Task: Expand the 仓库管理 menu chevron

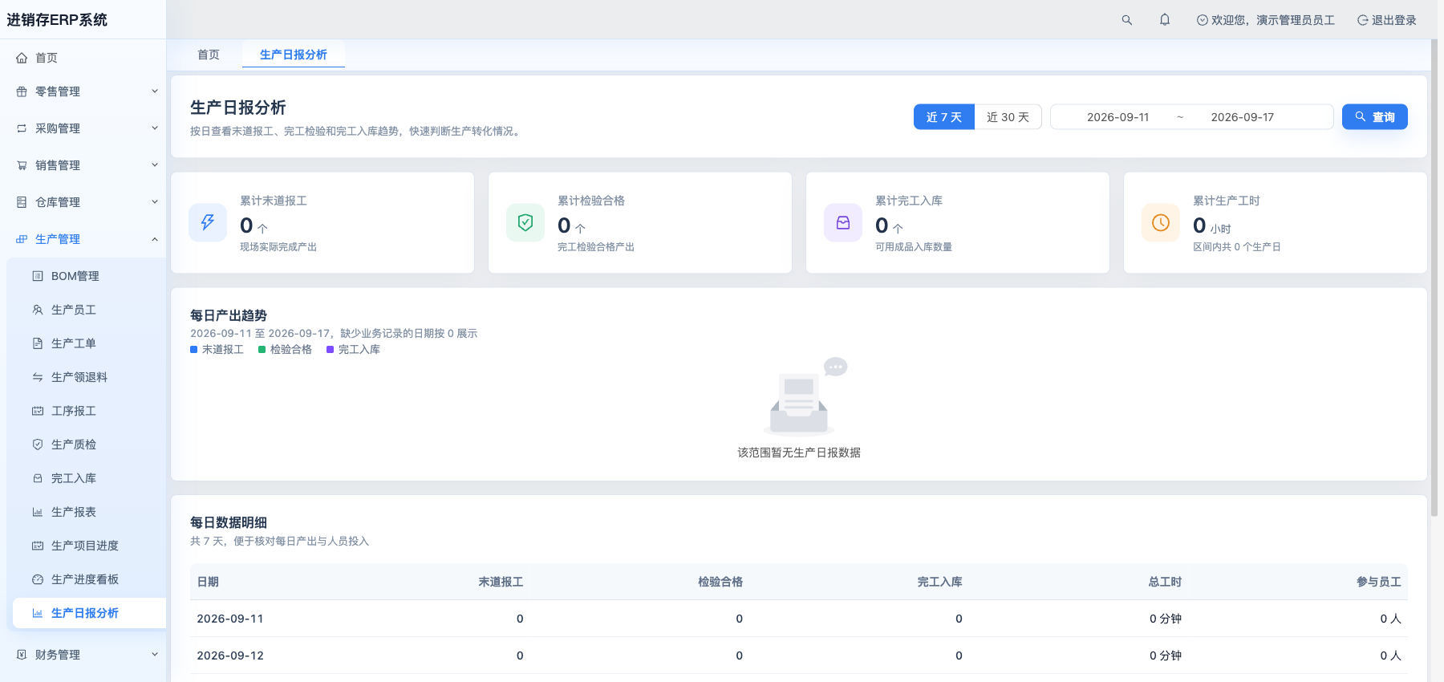Action: pyautogui.click(x=155, y=202)
